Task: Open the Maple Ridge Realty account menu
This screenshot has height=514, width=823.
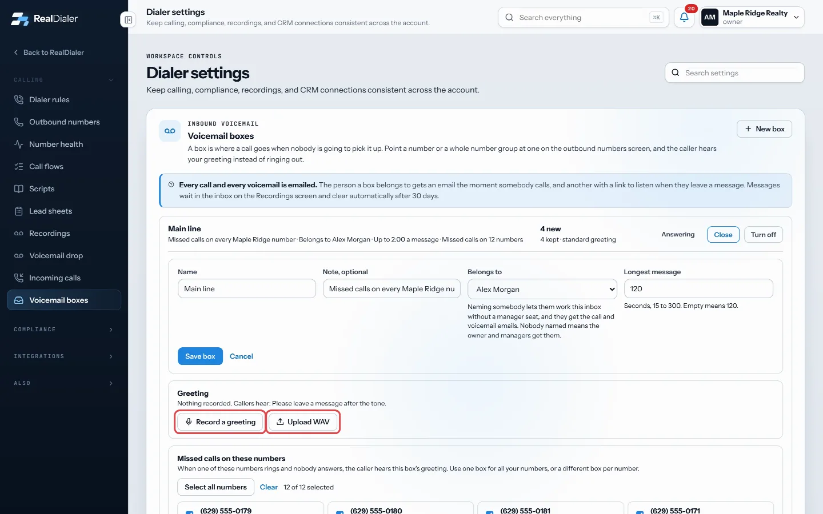Action: point(752,17)
